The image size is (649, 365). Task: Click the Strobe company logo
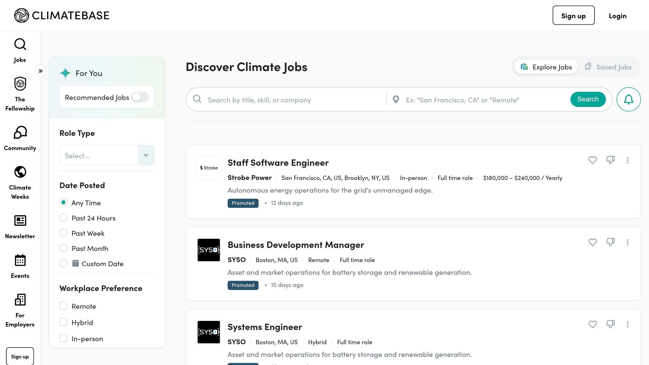[209, 168]
